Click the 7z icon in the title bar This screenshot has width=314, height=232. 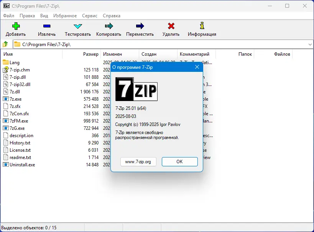coord(7,6)
